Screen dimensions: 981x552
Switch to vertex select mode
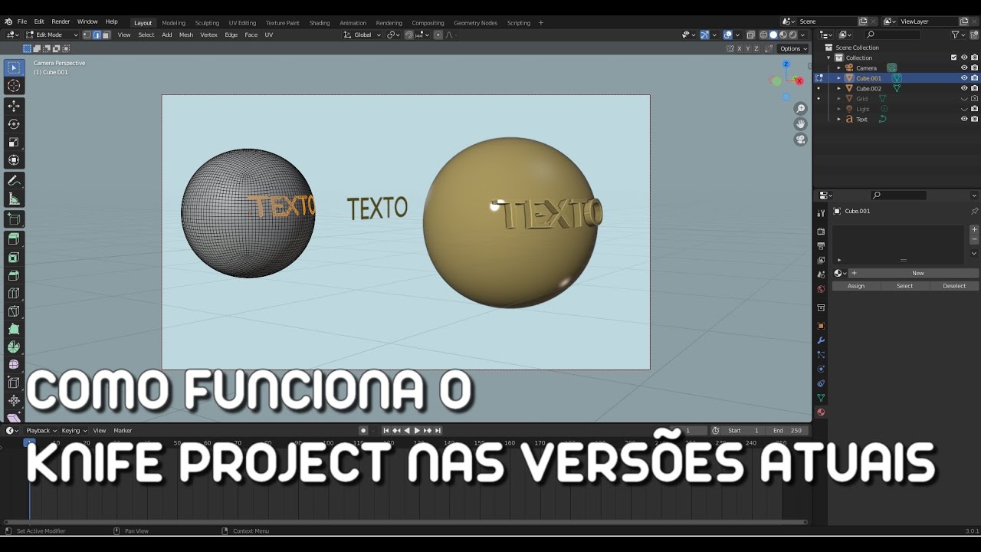87,34
